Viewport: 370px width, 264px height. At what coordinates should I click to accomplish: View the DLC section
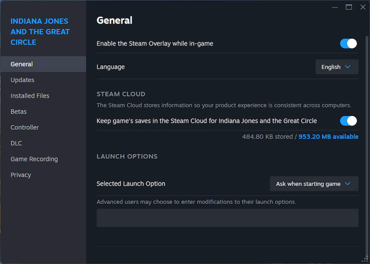pyautogui.click(x=16, y=143)
